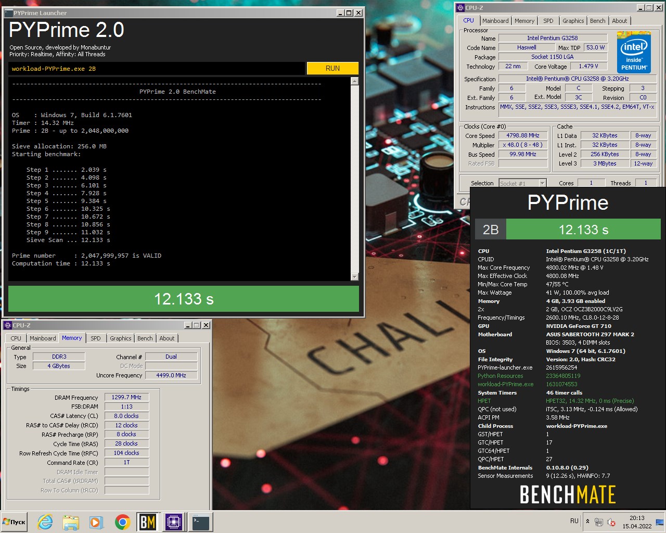Screen dimensions: 666x533
Task: Click the Package value 'Socket 1150 LGA'
Action: click(553, 57)
